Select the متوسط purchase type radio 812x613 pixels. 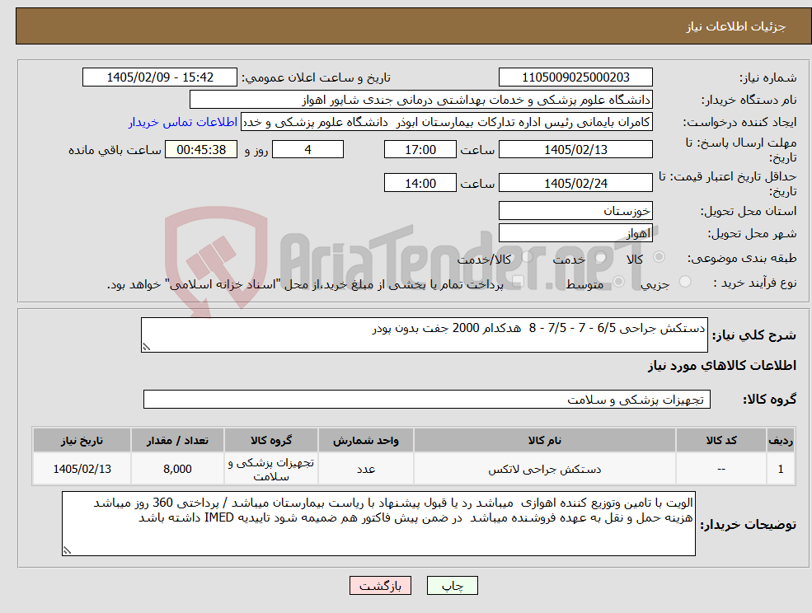click(x=618, y=282)
